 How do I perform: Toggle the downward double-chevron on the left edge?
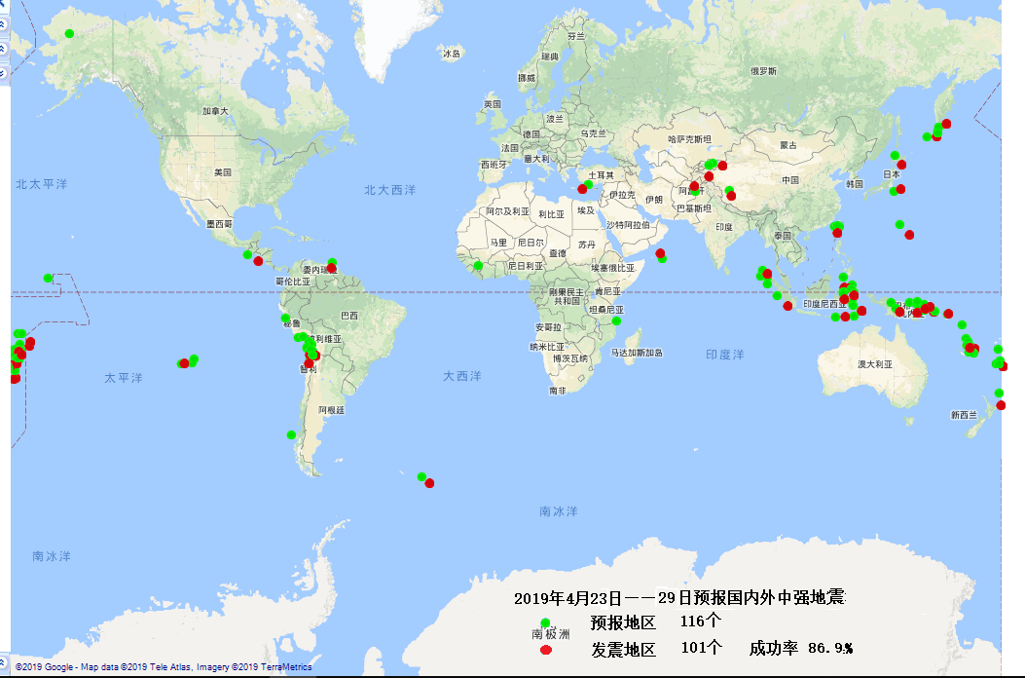coord(3,72)
